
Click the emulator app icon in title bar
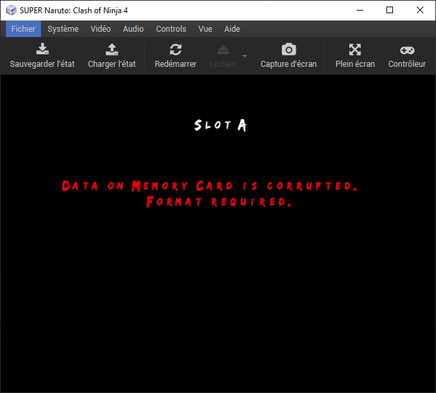[x=11, y=10]
